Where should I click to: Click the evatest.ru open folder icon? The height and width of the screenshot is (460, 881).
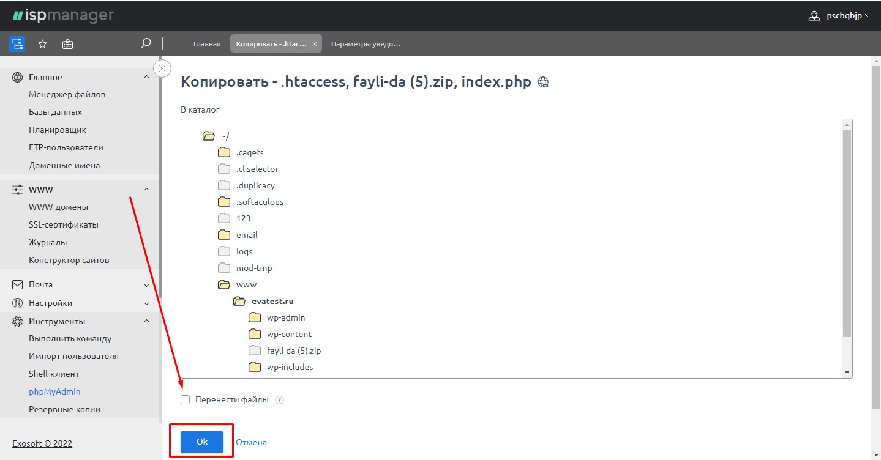click(239, 301)
